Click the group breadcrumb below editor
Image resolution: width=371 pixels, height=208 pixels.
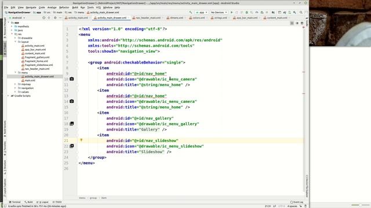coord(93,198)
